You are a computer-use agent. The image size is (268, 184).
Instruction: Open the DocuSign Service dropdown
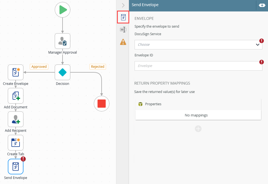pyautogui.click(x=198, y=45)
